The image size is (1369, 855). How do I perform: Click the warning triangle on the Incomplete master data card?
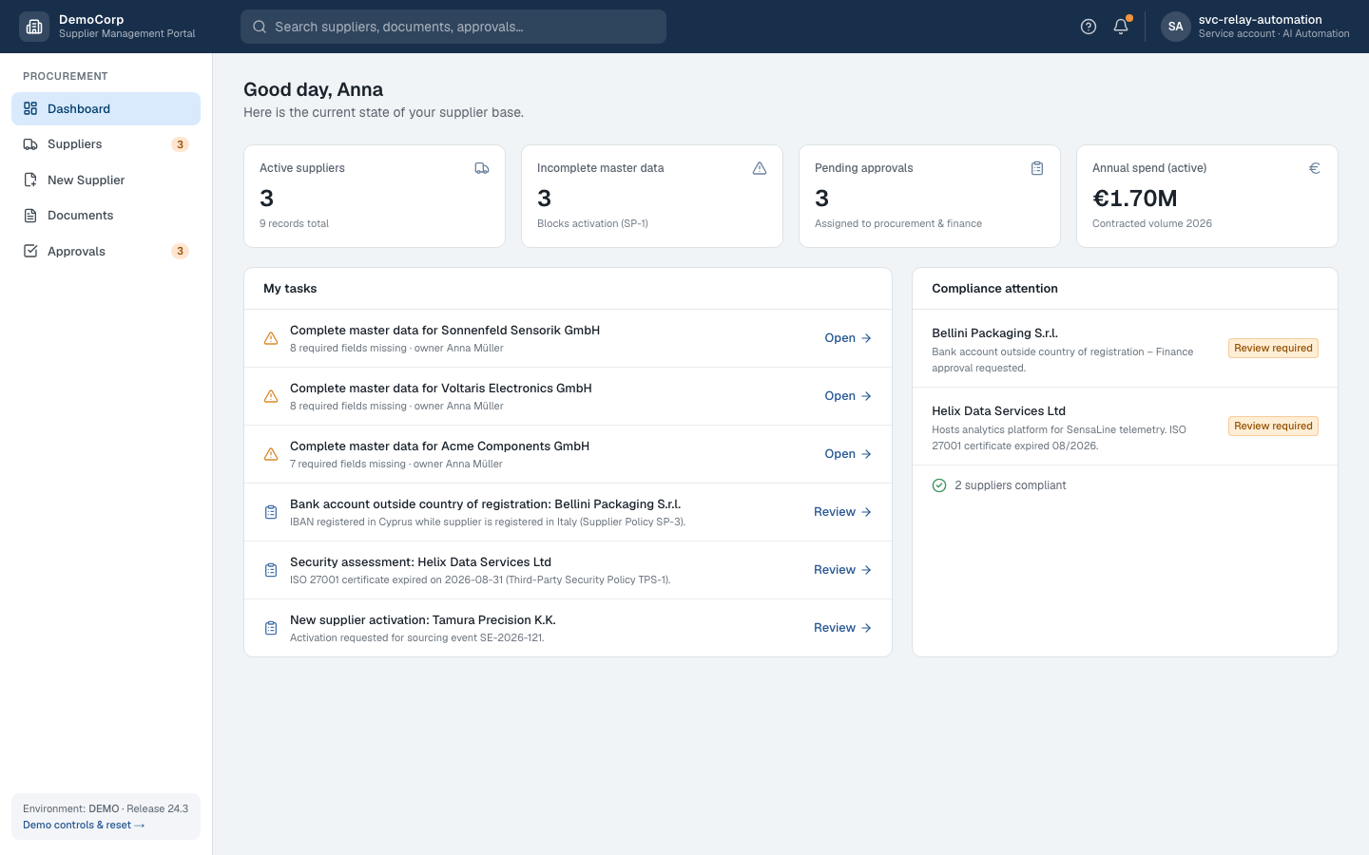[x=760, y=168]
